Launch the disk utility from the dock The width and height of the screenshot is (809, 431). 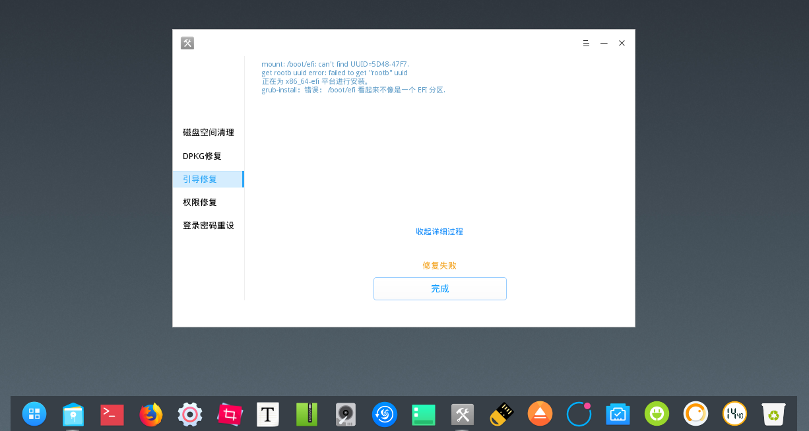coord(345,414)
